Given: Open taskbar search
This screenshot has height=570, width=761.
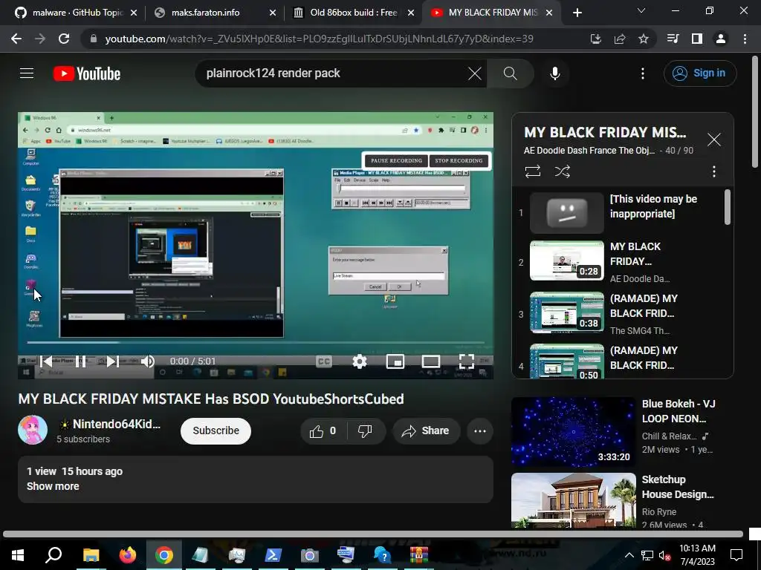Looking at the screenshot, I should point(54,555).
